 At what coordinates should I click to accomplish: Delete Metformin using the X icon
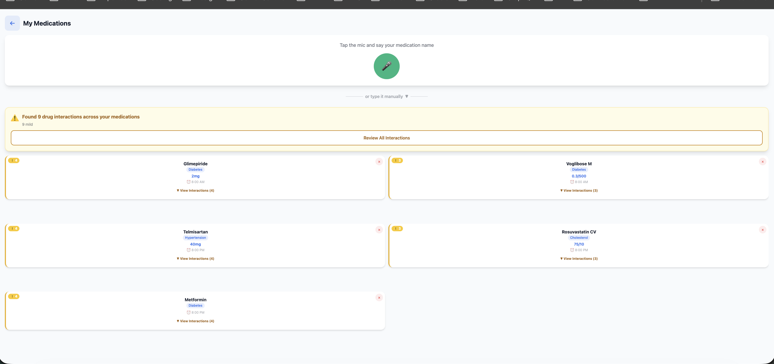pyautogui.click(x=379, y=298)
